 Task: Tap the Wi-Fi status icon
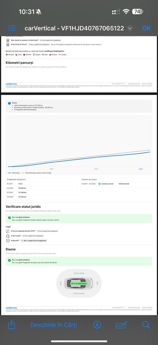pyautogui.click(x=126, y=11)
